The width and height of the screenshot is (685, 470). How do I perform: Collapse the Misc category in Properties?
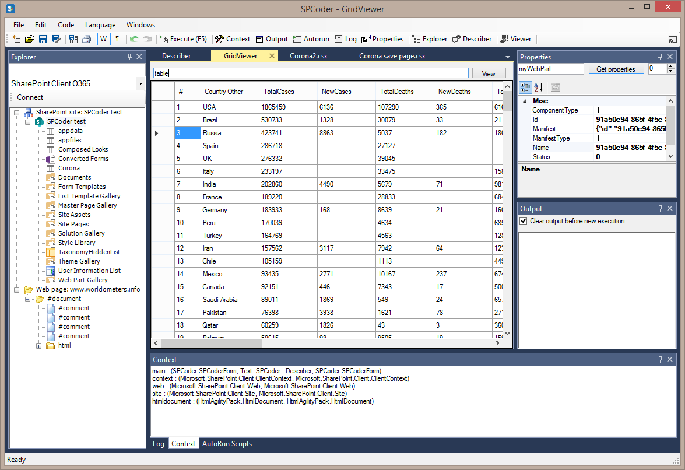pyautogui.click(x=525, y=101)
